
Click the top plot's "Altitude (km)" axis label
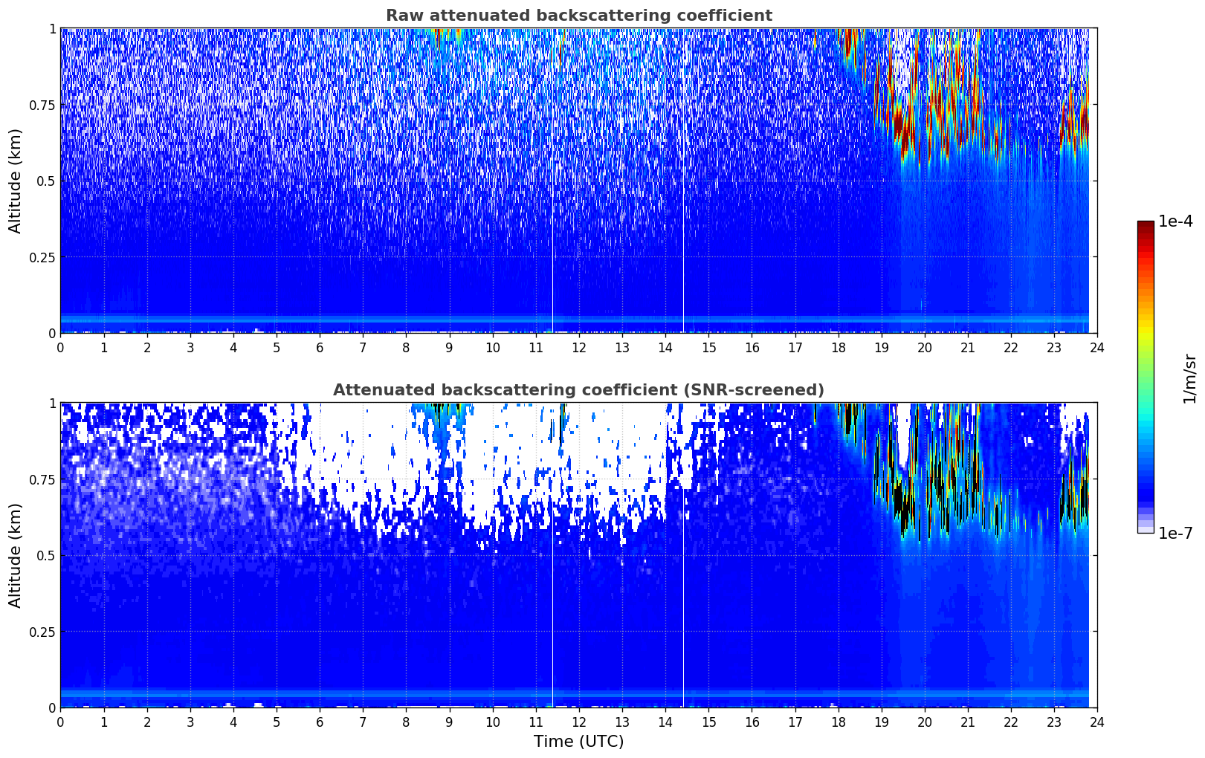(x=16, y=181)
